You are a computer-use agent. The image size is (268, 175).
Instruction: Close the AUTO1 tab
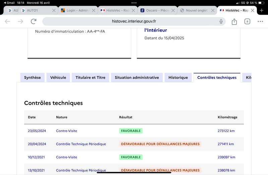(54, 10)
